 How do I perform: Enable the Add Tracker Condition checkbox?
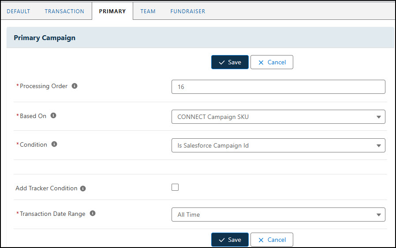pyautogui.click(x=175, y=187)
